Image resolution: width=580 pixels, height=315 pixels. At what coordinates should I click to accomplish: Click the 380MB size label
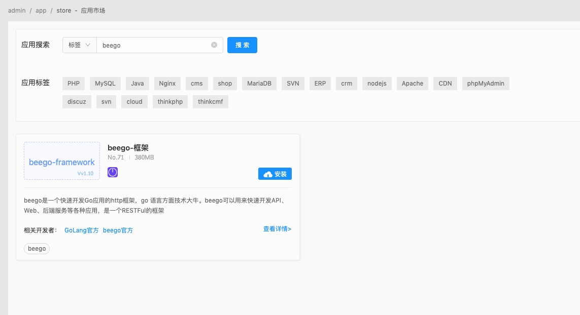pyautogui.click(x=144, y=158)
